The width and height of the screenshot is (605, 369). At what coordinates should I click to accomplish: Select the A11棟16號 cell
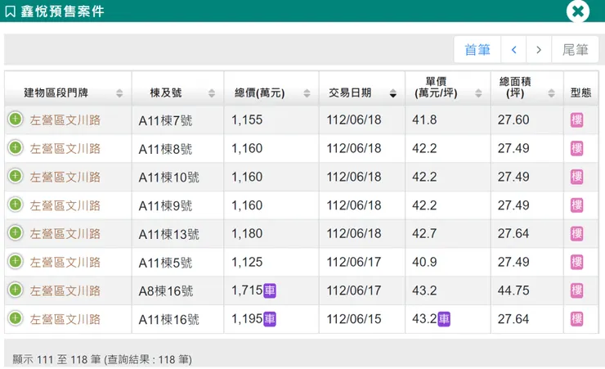(x=177, y=320)
